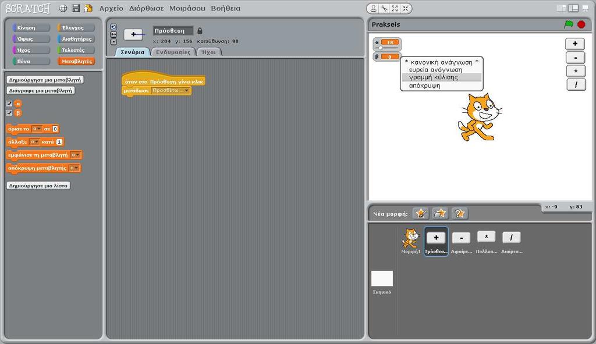The height and width of the screenshot is (344, 596).
Task: Open the Όψεις block category
Action: [31, 39]
